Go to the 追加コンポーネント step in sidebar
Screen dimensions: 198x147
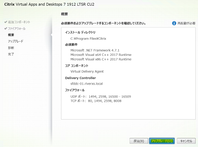tap(19, 22)
